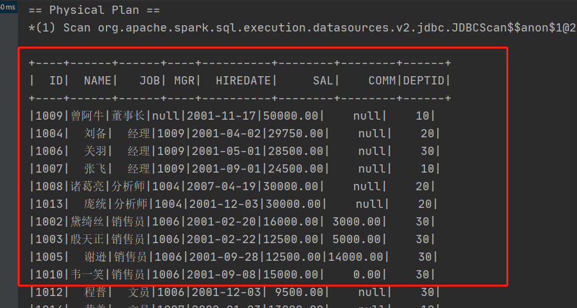Click the name 殷天正

click(87, 239)
